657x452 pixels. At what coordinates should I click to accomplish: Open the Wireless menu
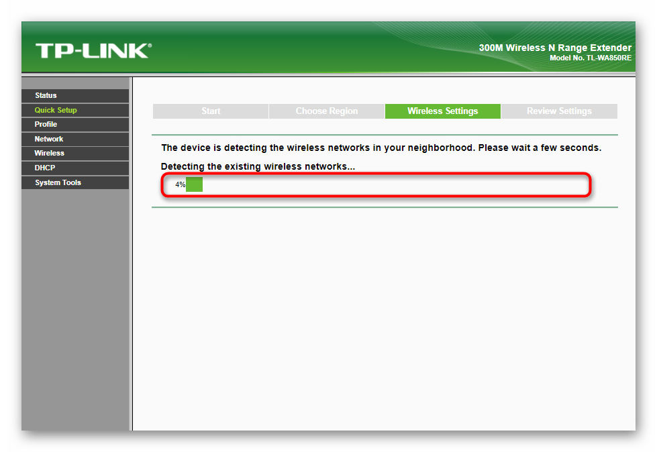coord(75,153)
